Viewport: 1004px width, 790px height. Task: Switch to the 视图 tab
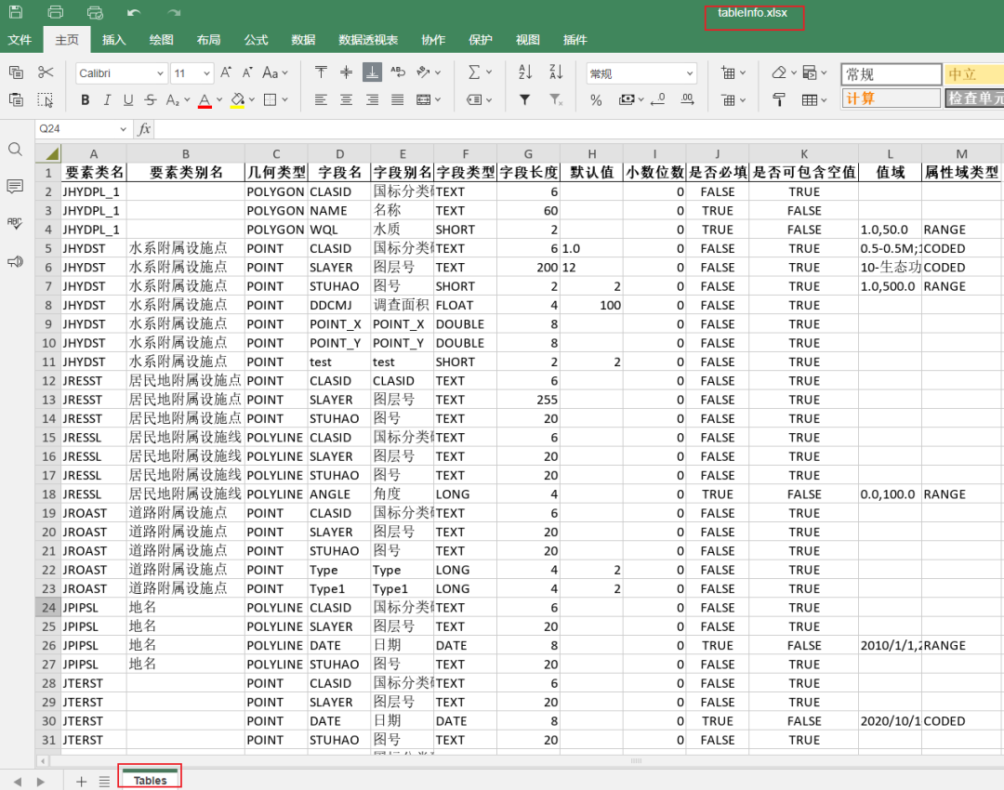click(528, 40)
